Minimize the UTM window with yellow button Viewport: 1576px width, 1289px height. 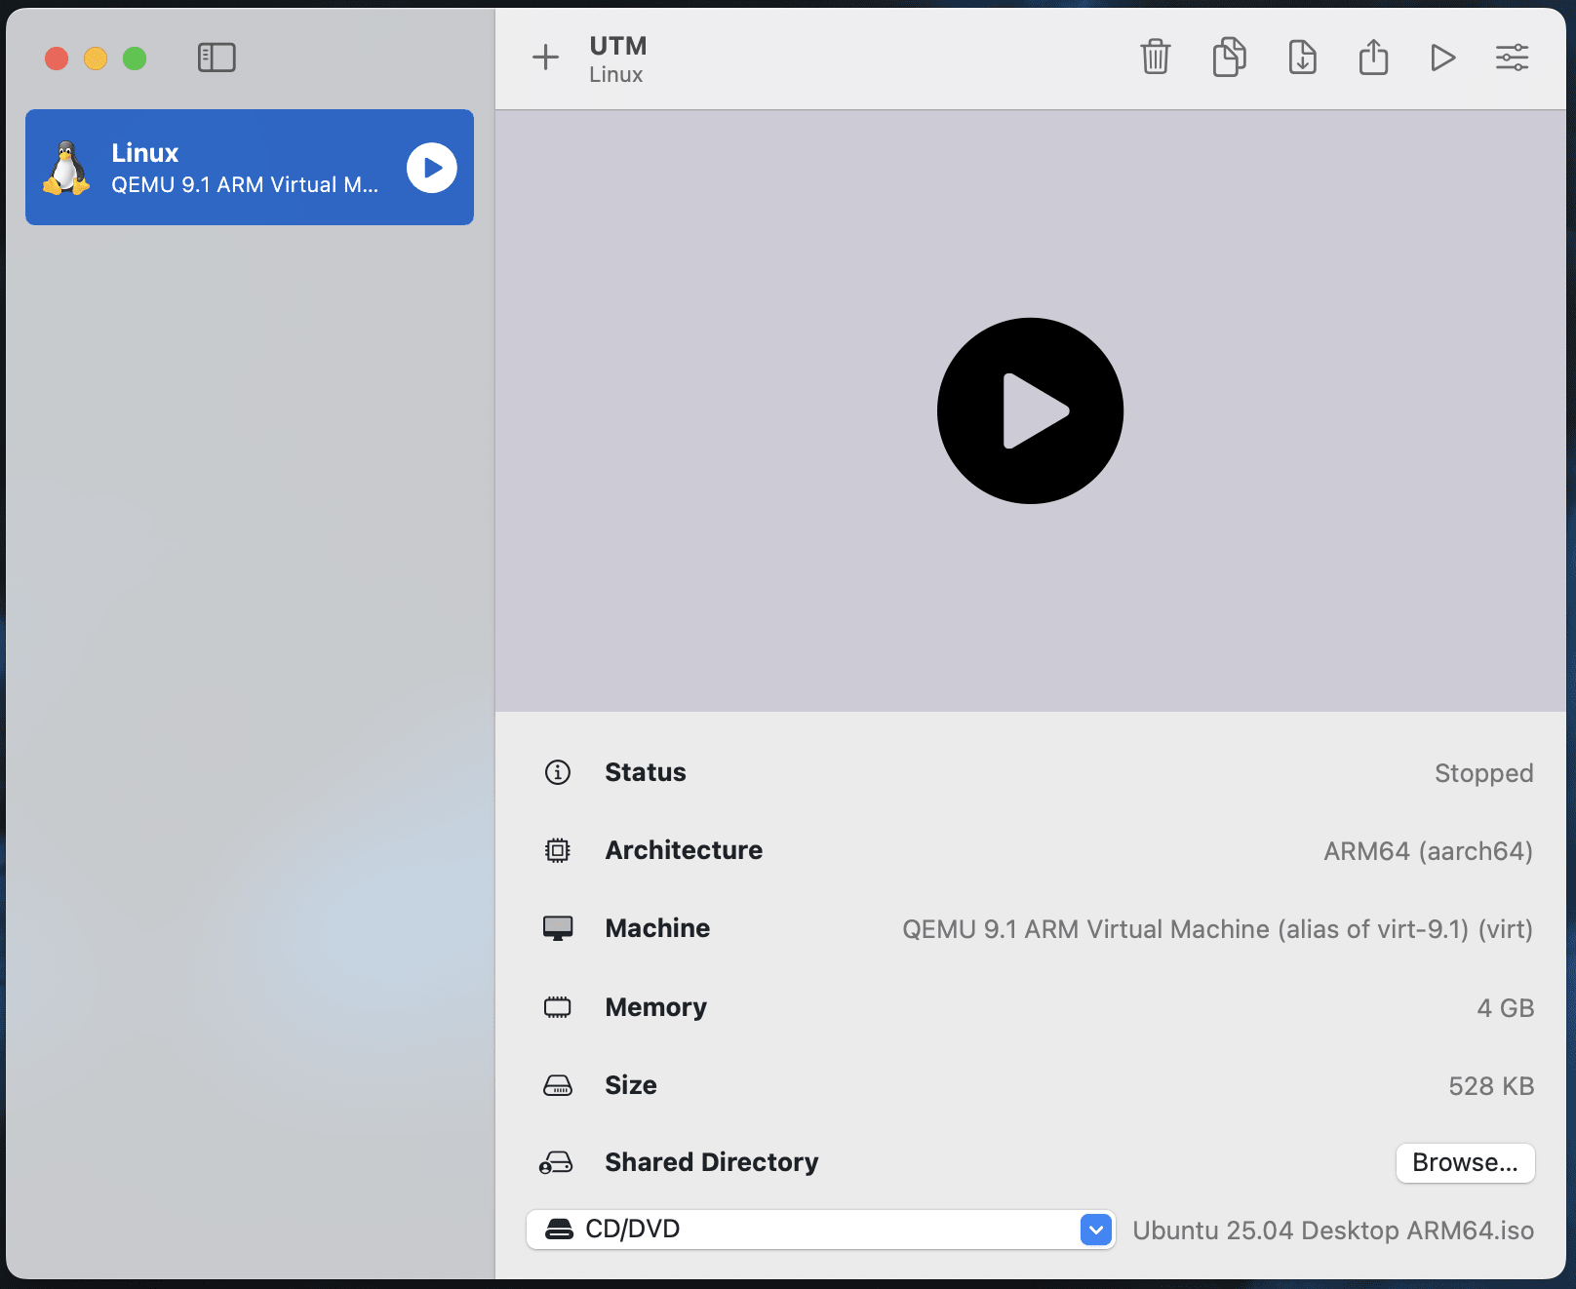96,59
